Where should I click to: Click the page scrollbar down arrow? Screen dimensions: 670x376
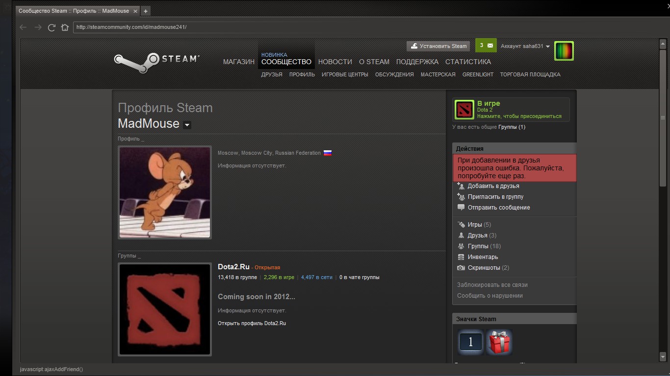[663, 358]
